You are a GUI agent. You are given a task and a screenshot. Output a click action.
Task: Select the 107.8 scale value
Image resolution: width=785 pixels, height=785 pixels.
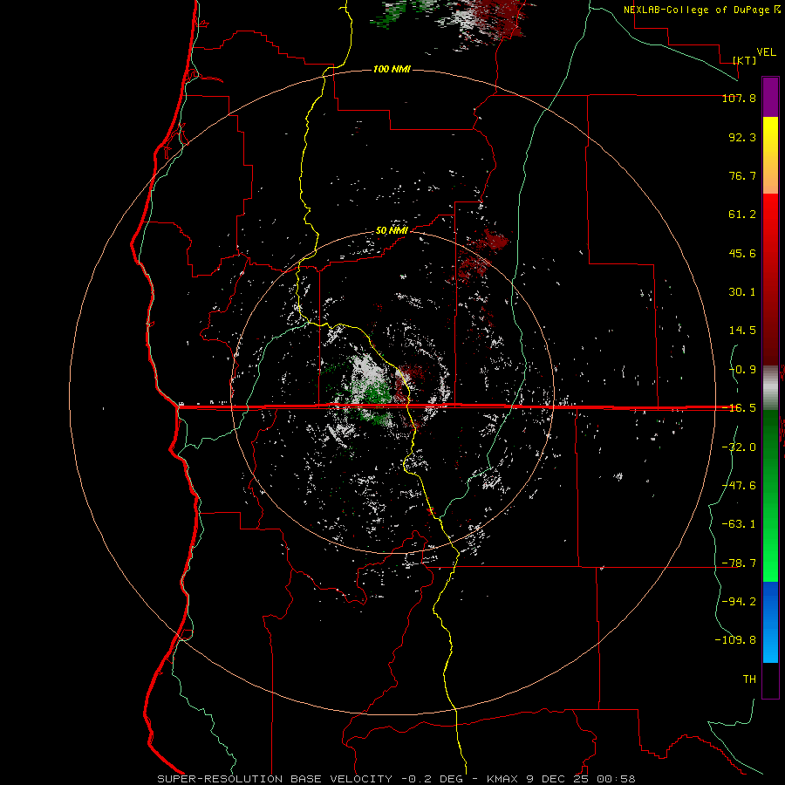coord(739,98)
